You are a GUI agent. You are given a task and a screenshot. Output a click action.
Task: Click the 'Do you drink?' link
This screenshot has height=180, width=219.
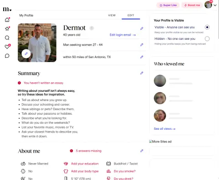click(124, 179)
